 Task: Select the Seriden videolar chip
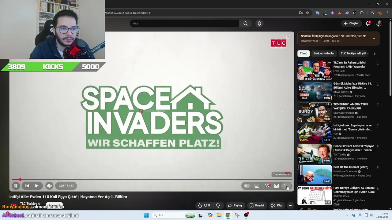[x=324, y=53]
